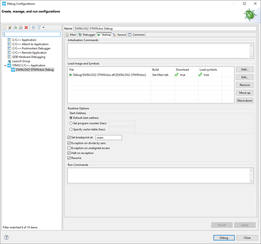Click the red Delete configuration icon
The width and height of the screenshot is (261, 244).
coord(26,27)
